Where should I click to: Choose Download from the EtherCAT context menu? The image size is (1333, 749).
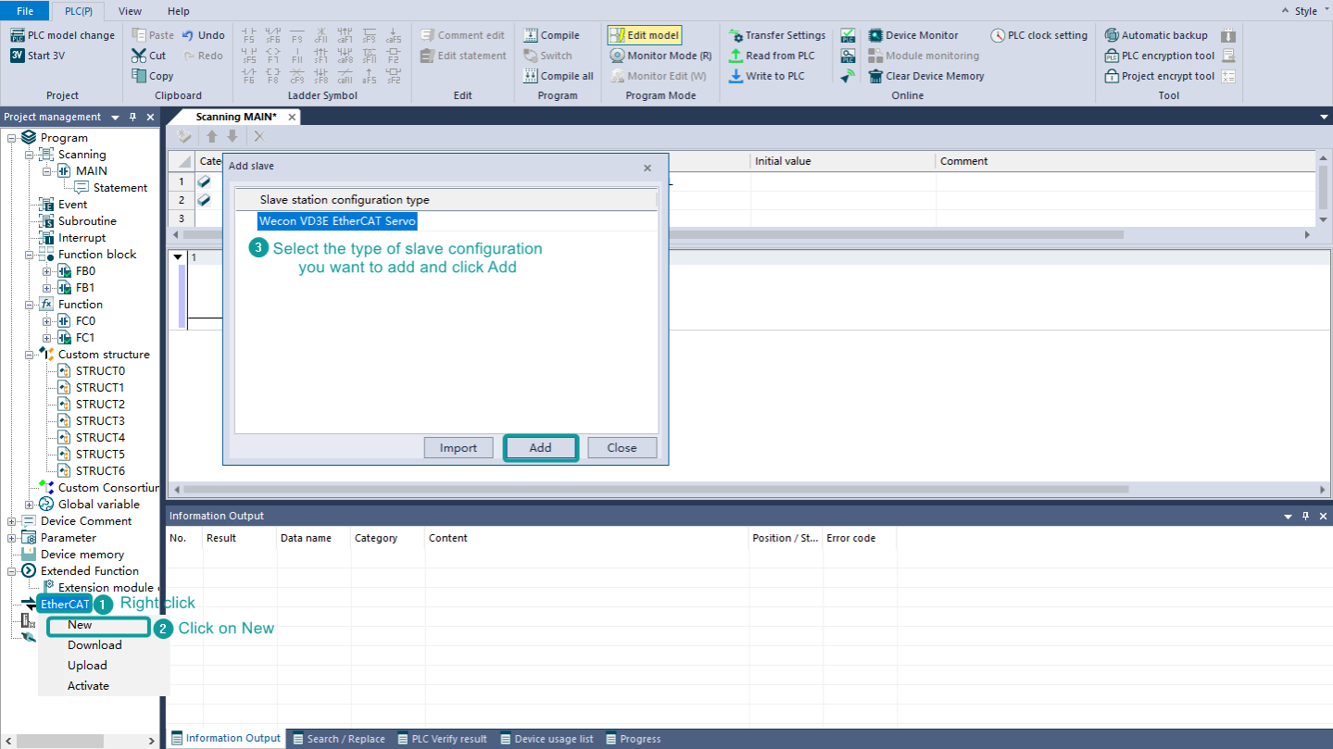point(94,645)
